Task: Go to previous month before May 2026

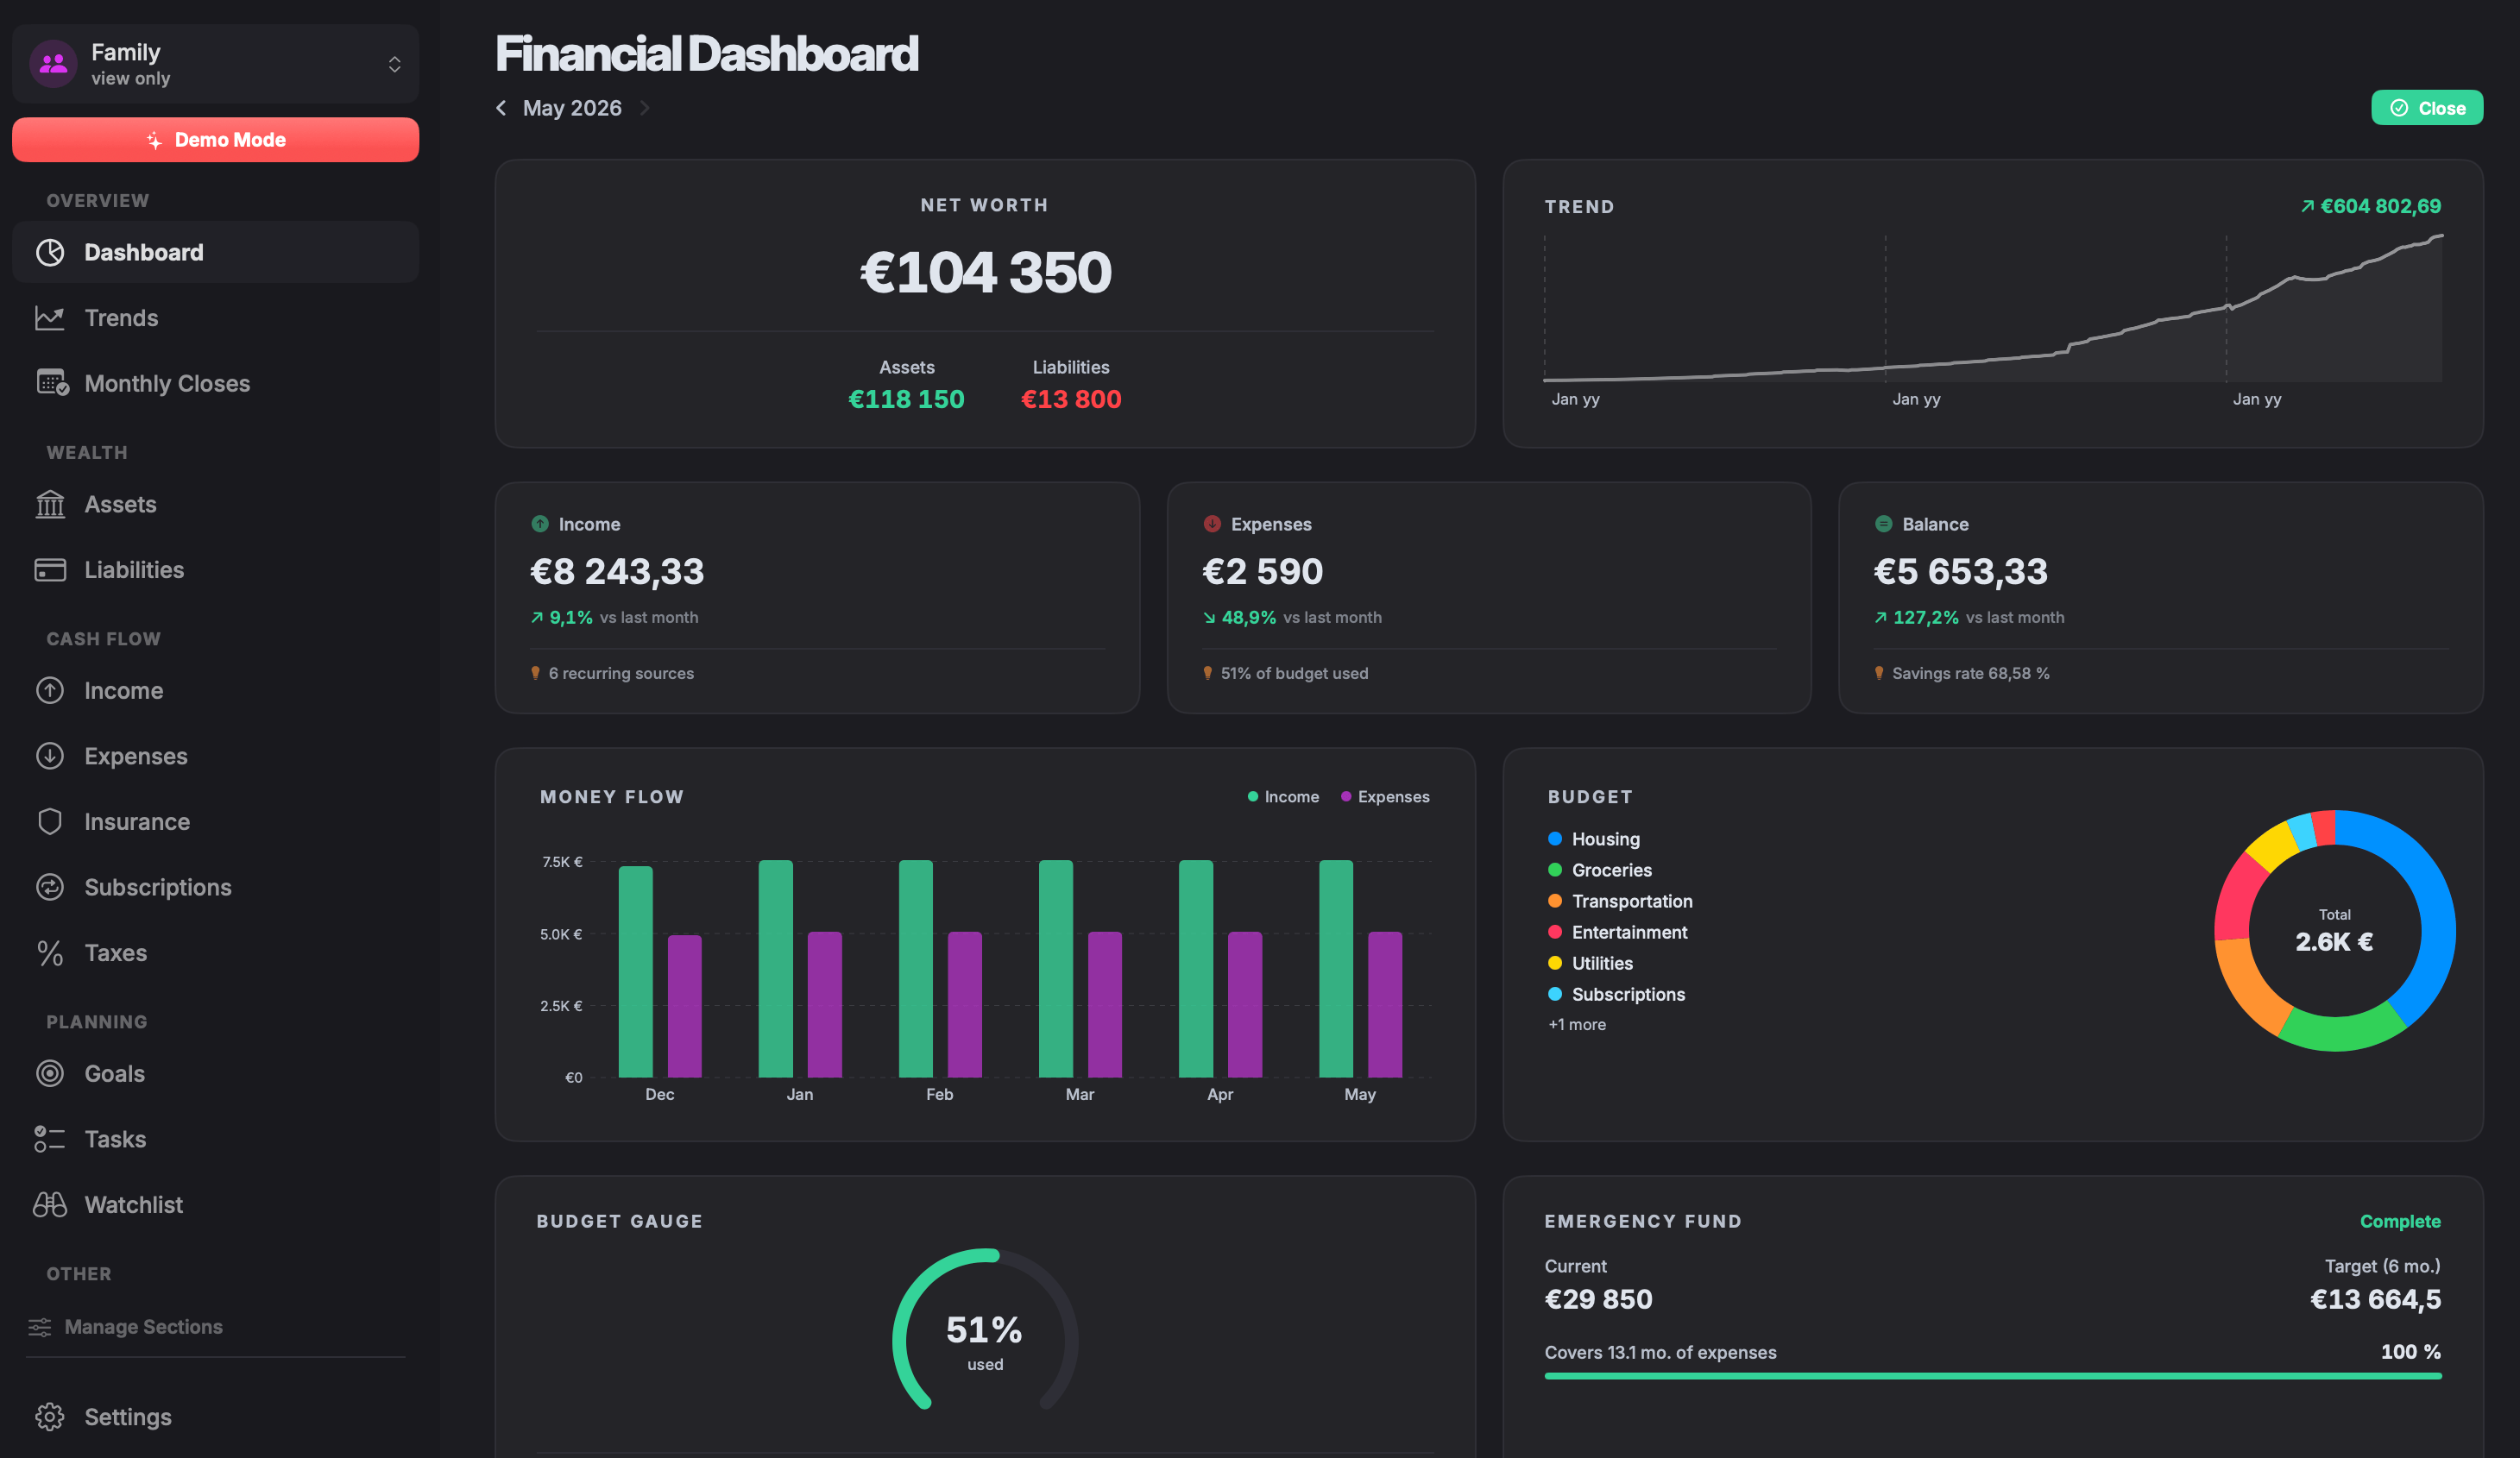Action: pos(501,108)
